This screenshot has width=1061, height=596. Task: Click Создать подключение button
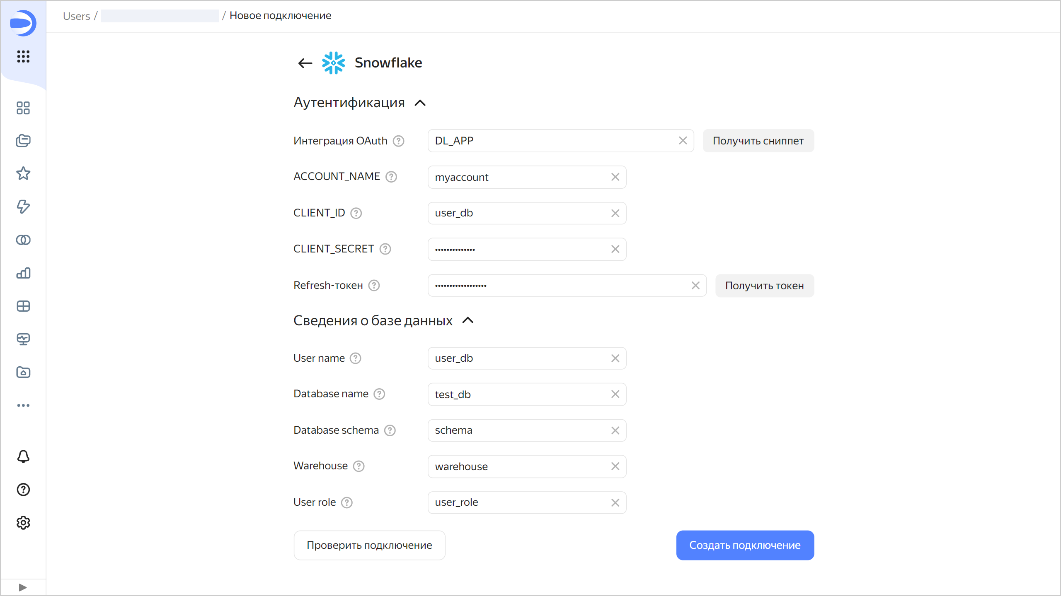[745, 545]
